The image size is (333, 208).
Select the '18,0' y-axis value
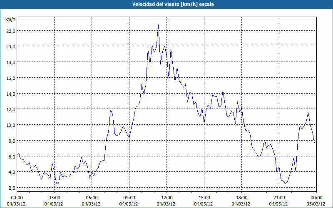pos(11,62)
